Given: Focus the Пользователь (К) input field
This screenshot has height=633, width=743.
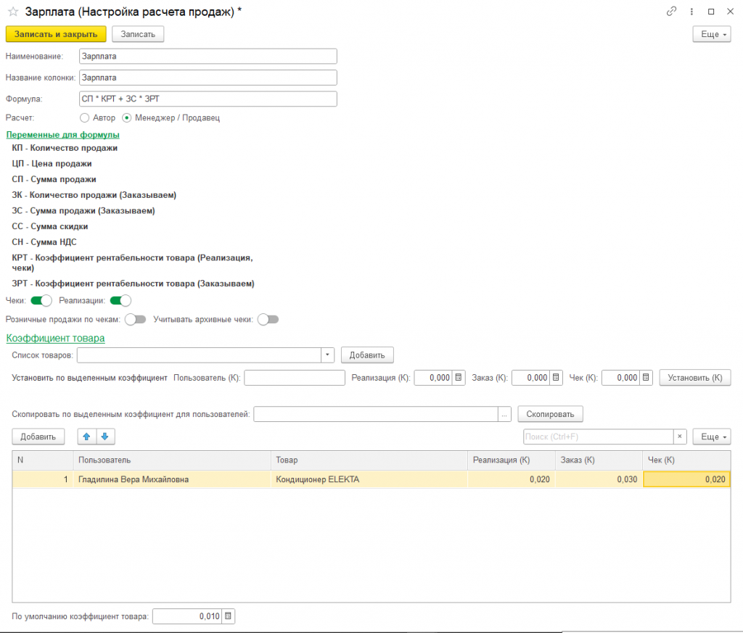Looking at the screenshot, I should (x=295, y=378).
